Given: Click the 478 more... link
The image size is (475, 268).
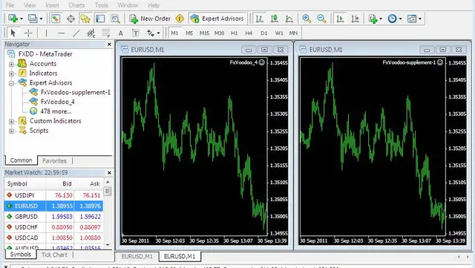Looking at the screenshot, I should tap(56, 111).
